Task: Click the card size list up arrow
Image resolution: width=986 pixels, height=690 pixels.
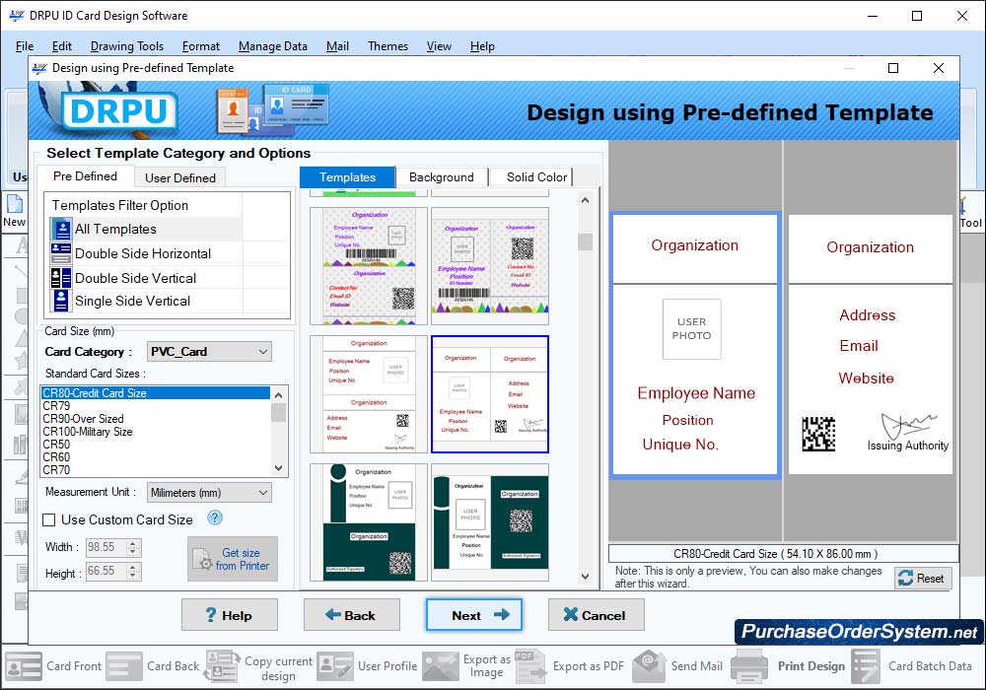Action: 279,394
